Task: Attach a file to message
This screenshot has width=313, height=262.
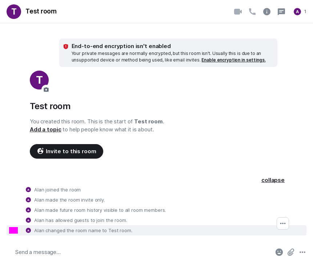Action: coord(291,252)
